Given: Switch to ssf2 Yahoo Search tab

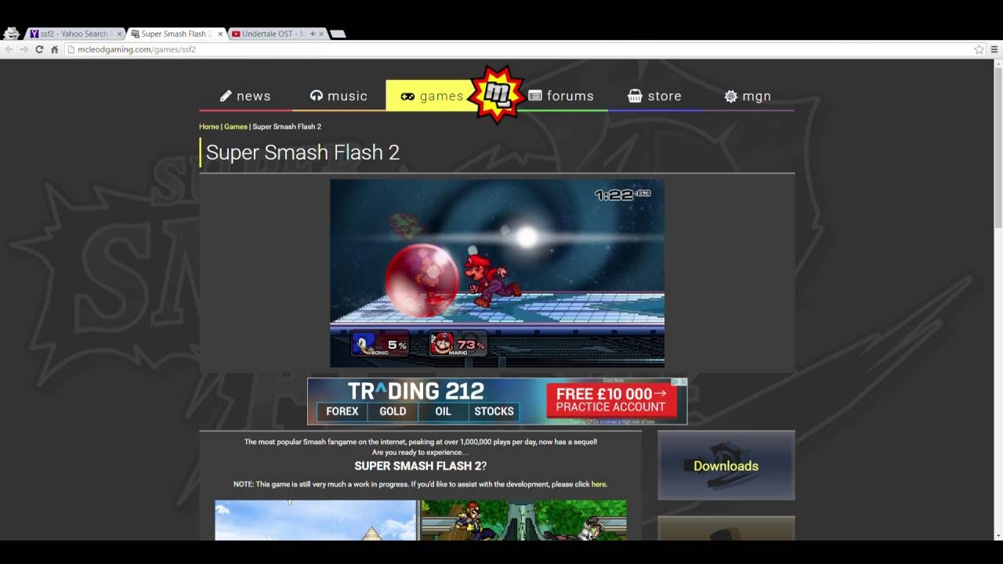Looking at the screenshot, I should 74,34.
